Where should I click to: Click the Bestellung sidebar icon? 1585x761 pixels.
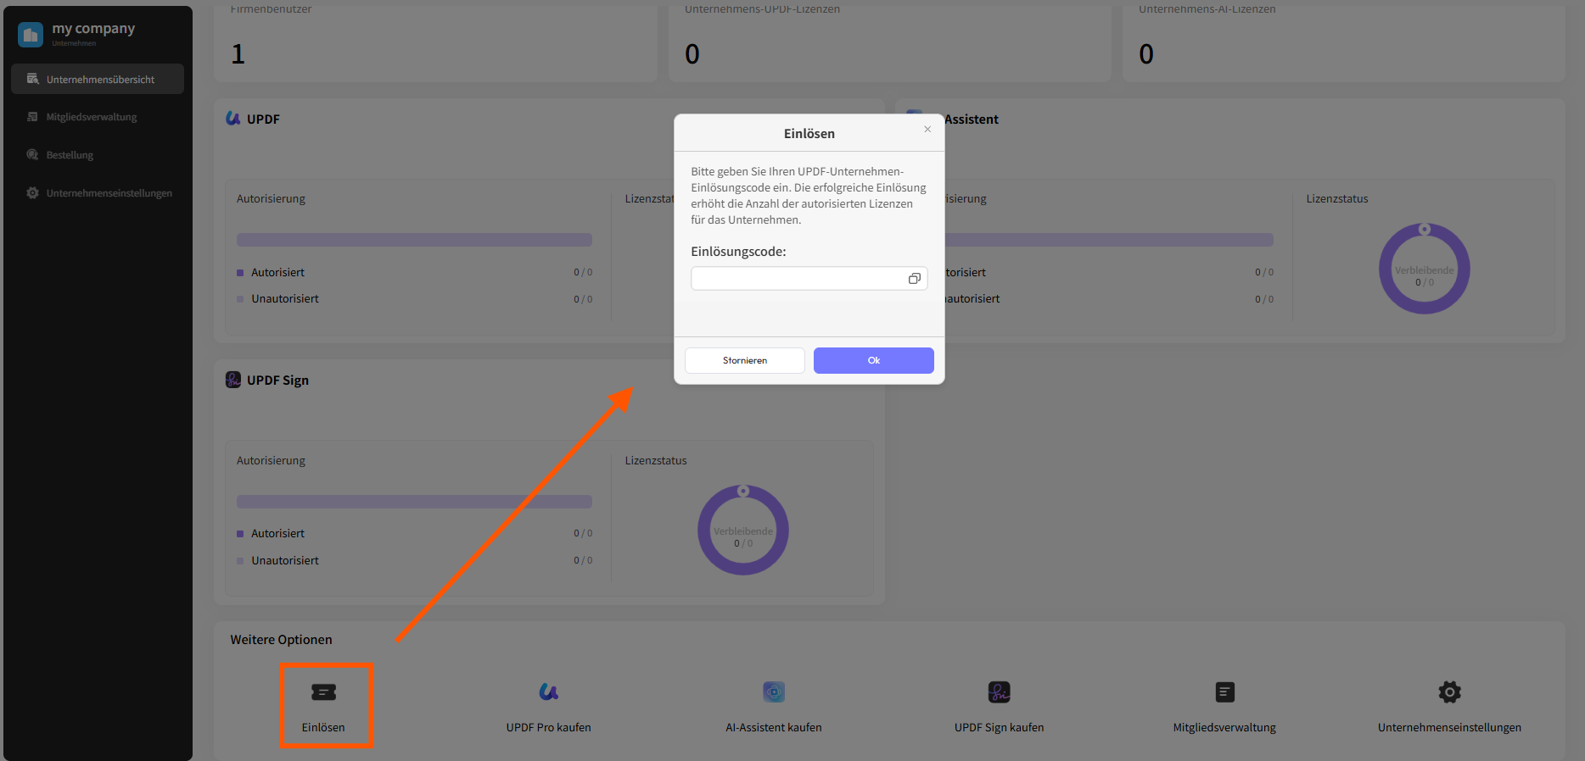pos(32,155)
